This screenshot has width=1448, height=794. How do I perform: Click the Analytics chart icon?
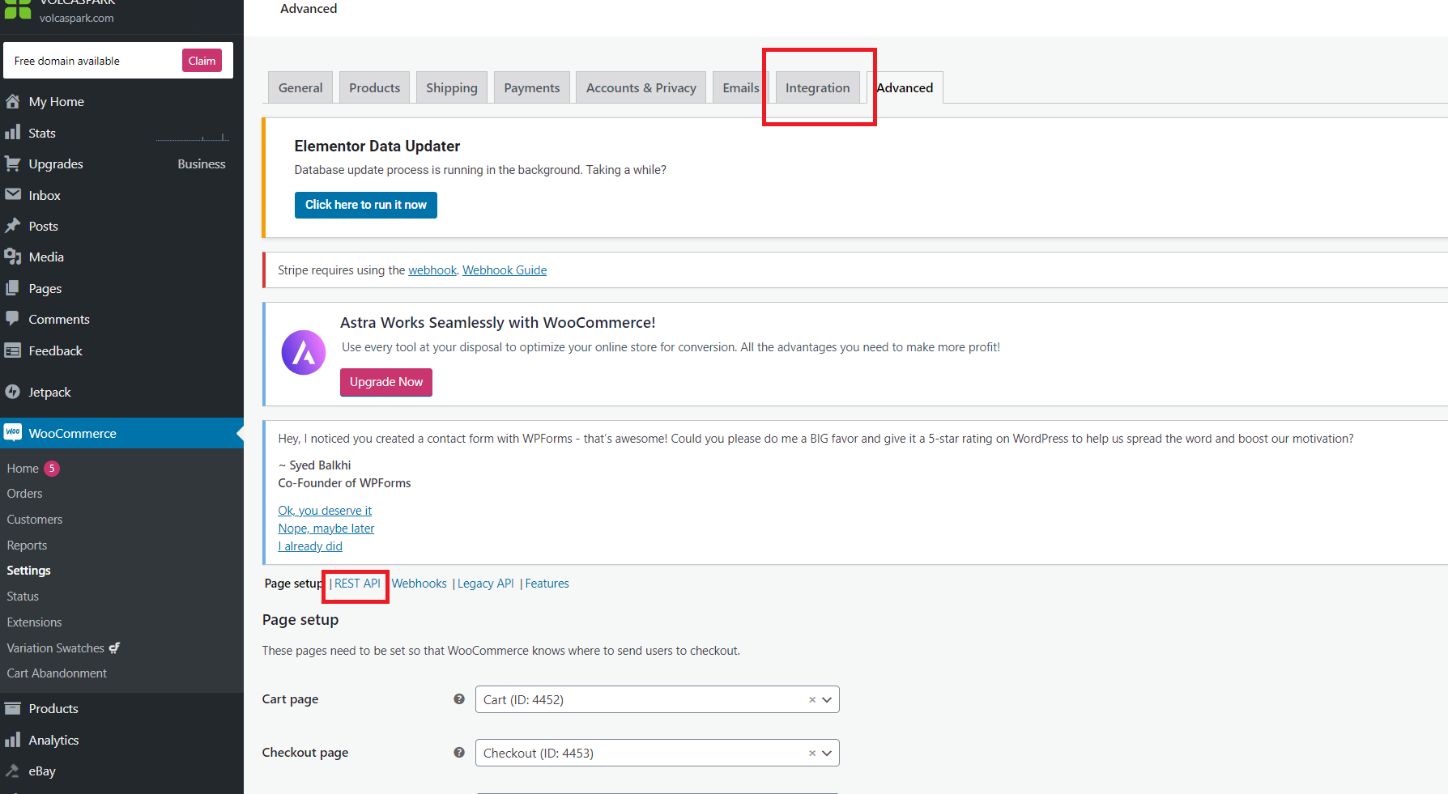coord(13,740)
